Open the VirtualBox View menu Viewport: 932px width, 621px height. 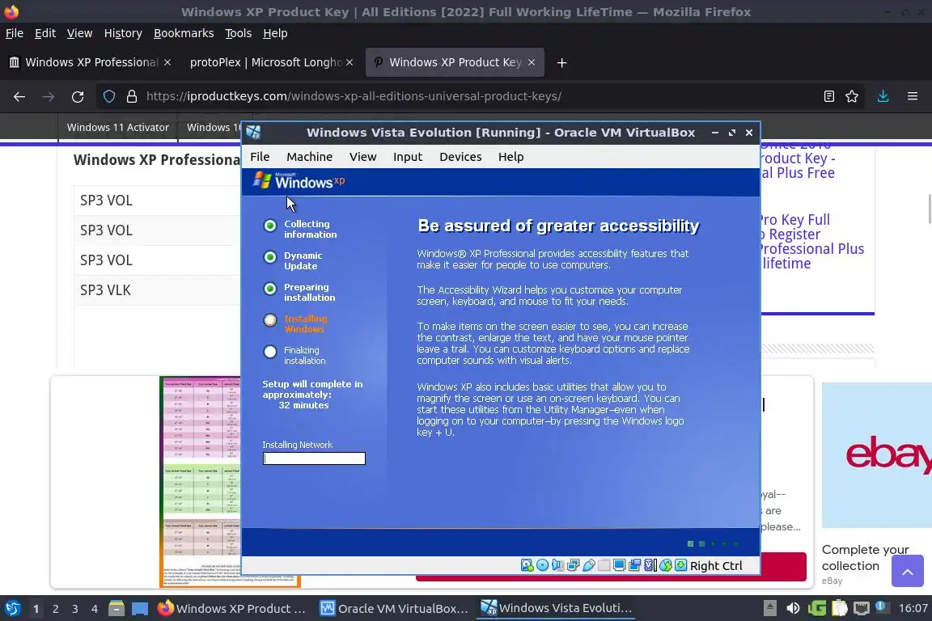[x=362, y=157]
